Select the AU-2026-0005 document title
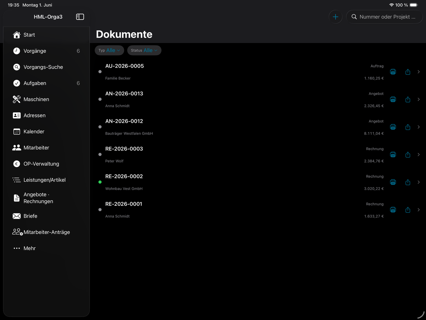 coord(124,66)
